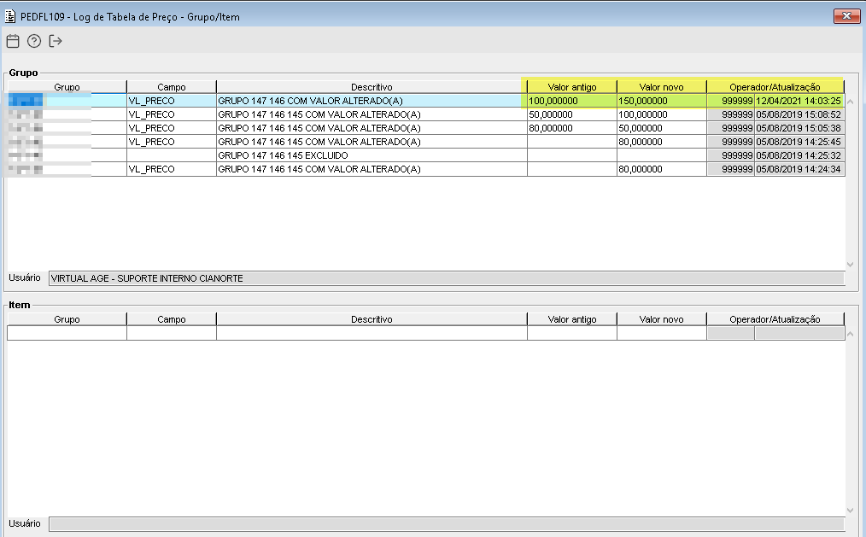Click Valor novo header in Grupo table
This screenshot has height=537, width=866.
pos(661,86)
